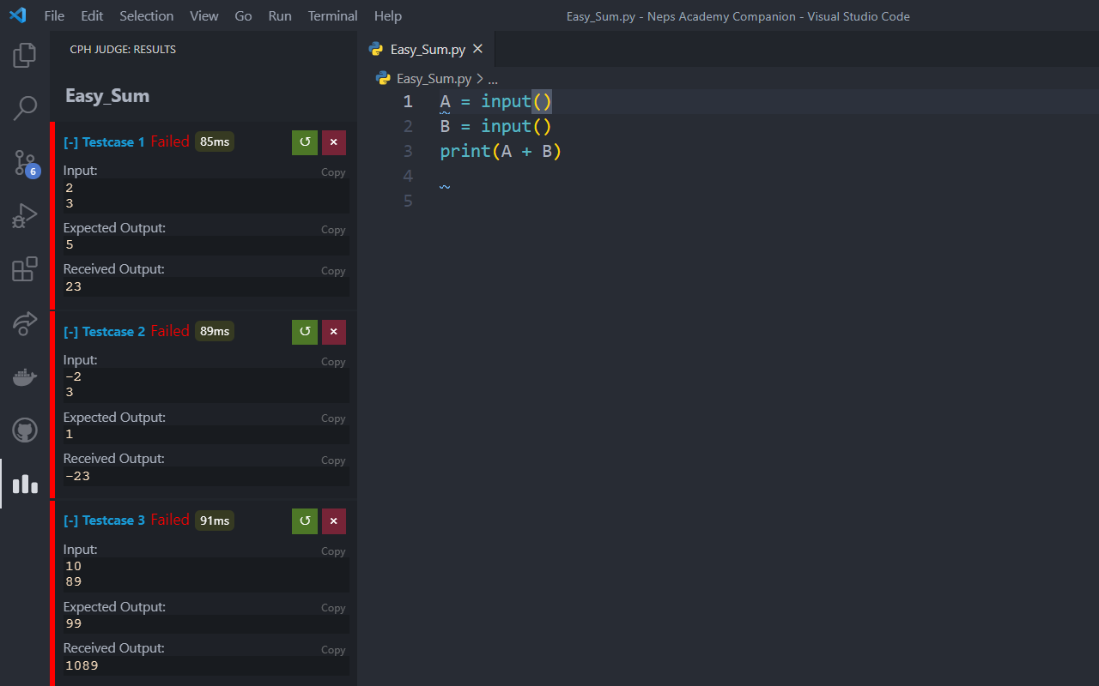This screenshot has height=686, width=1099.
Task: Copy the Expected Output of Testcase 1
Action: point(333,230)
